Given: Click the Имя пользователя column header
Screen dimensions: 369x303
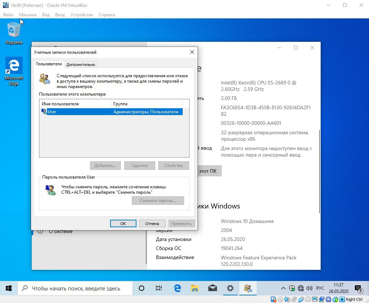Looking at the screenshot, I should tap(75, 104).
